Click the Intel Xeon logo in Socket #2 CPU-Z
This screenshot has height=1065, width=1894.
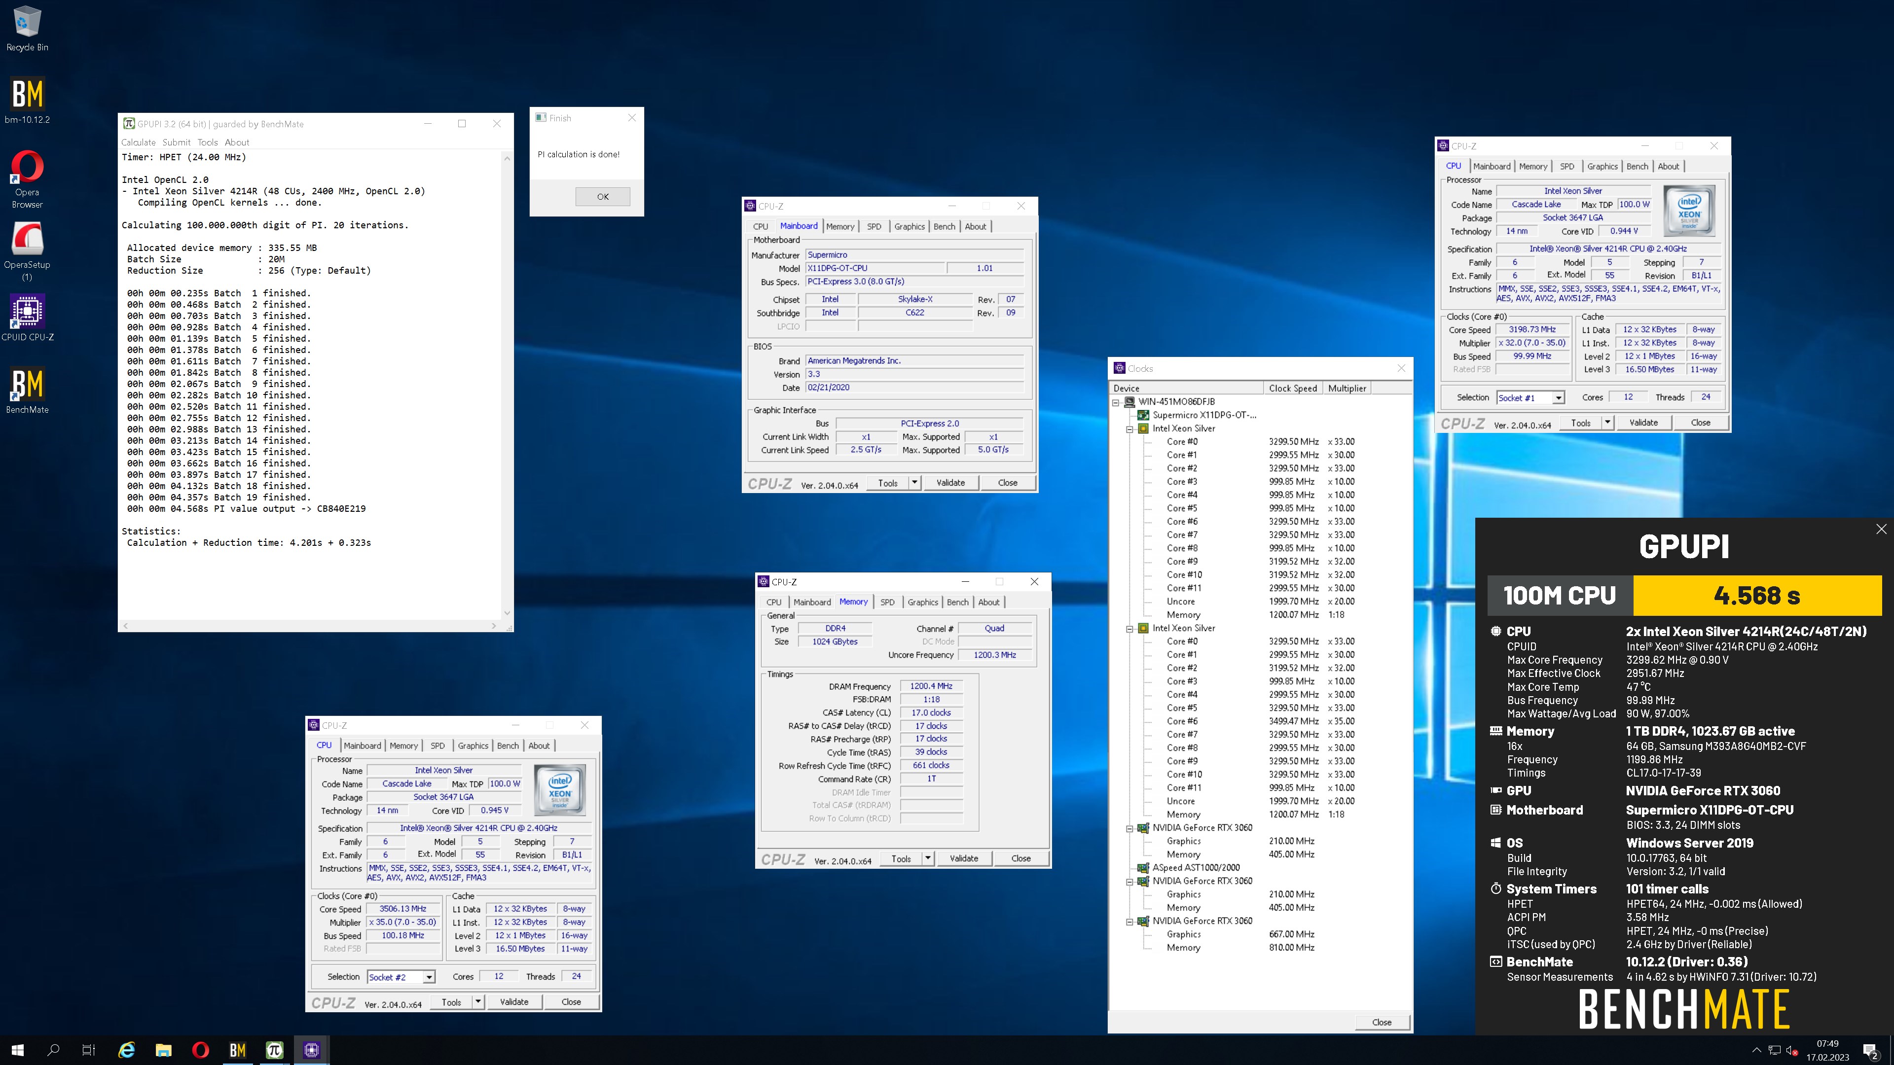560,790
